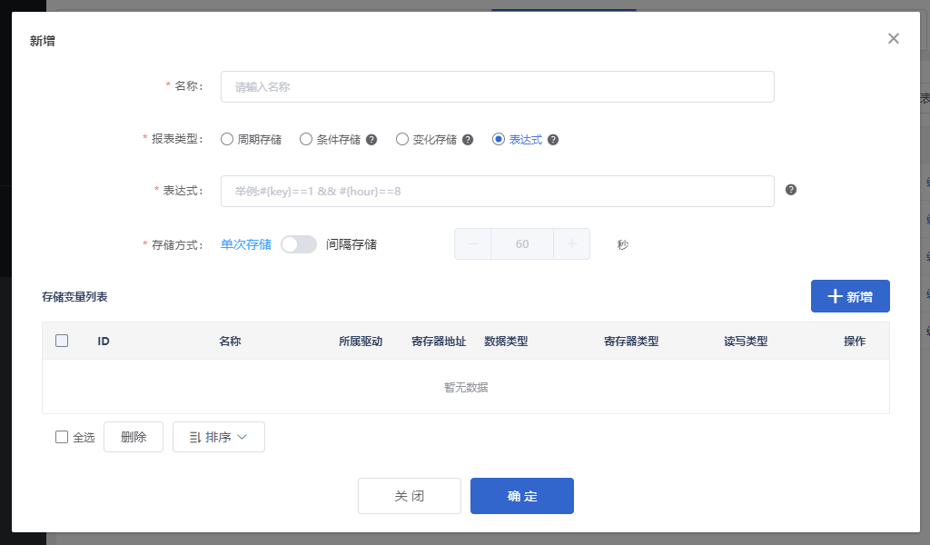
Task: Select the 周期存储 radio option
Action: 226,139
